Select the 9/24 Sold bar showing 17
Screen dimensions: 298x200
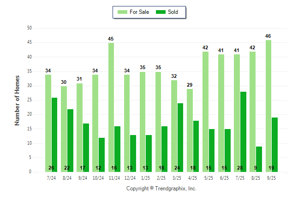coord(86,147)
